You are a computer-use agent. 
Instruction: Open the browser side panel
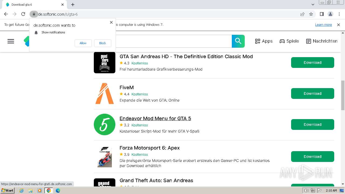coord(322,14)
